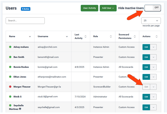Open the Name column chevron filter
This screenshot has width=167, height=114.
click(x=30, y=36)
